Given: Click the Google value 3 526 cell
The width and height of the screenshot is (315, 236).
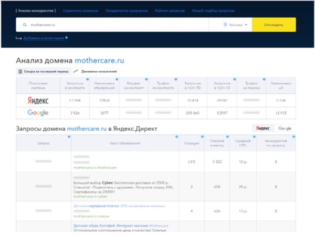Looking at the screenshot, I should [x=75, y=113].
